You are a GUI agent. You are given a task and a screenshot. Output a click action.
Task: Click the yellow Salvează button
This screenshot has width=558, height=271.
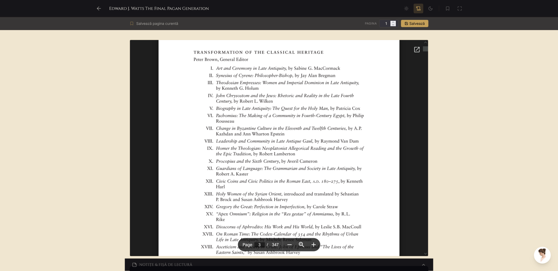[x=415, y=24]
